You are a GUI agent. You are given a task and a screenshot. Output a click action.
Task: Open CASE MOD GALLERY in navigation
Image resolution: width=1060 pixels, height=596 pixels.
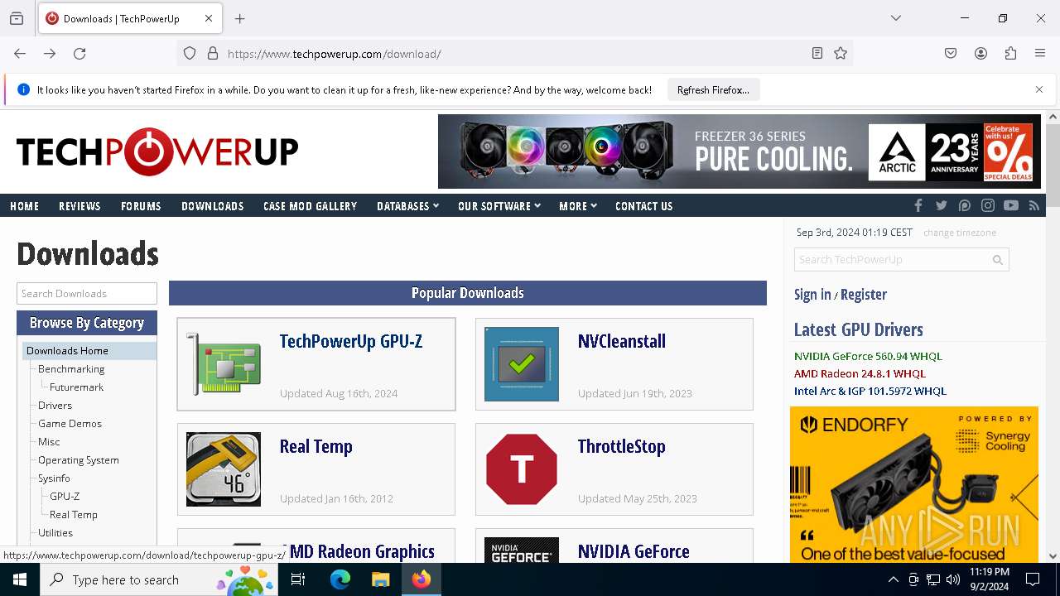pos(310,206)
